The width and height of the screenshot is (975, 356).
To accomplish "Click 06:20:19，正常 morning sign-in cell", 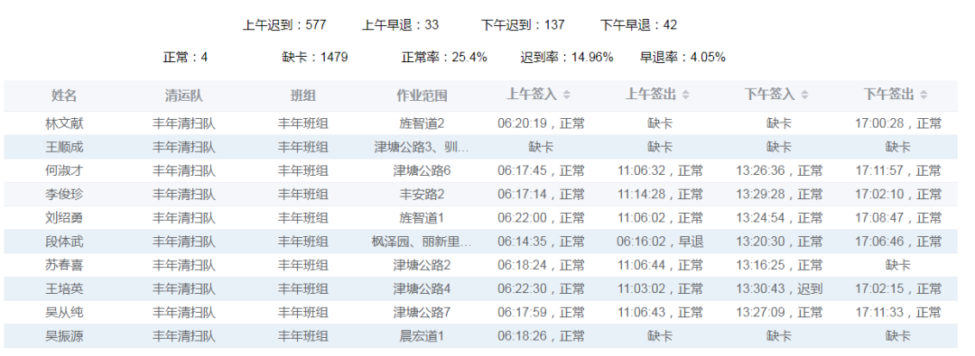I will coord(541,123).
